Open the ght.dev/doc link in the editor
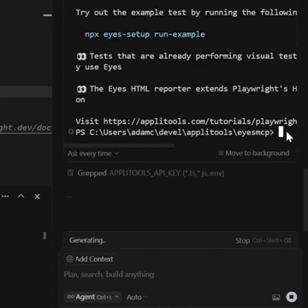Screen dimensions: 308x308 26,127
